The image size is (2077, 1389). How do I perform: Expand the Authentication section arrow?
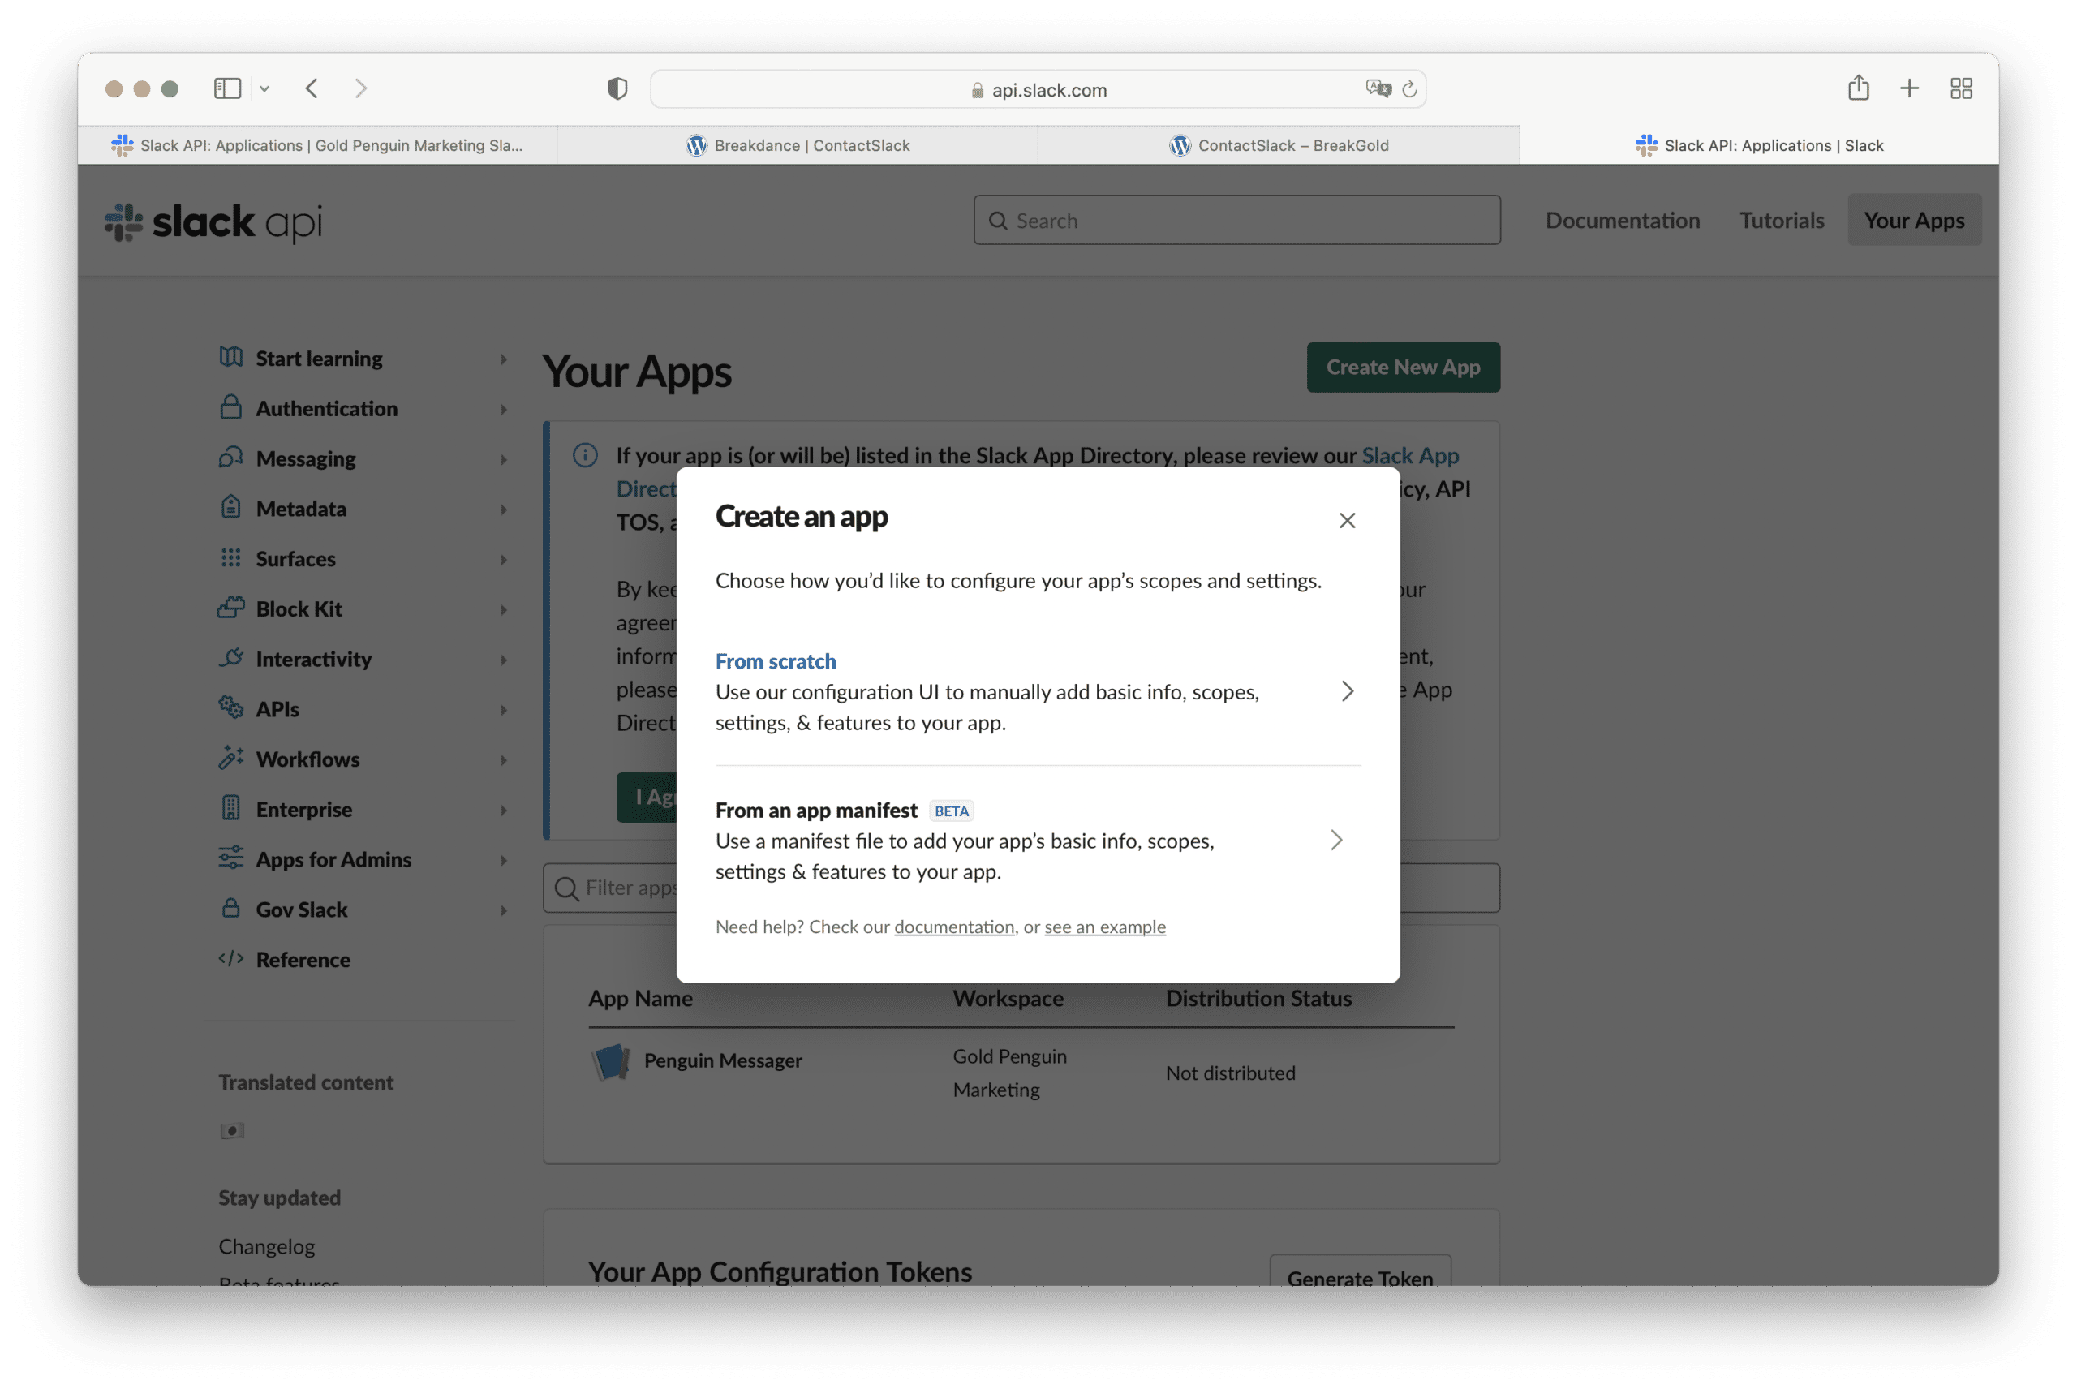click(503, 409)
